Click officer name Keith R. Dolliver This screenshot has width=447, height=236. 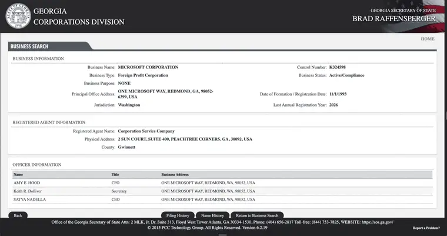(x=28, y=191)
